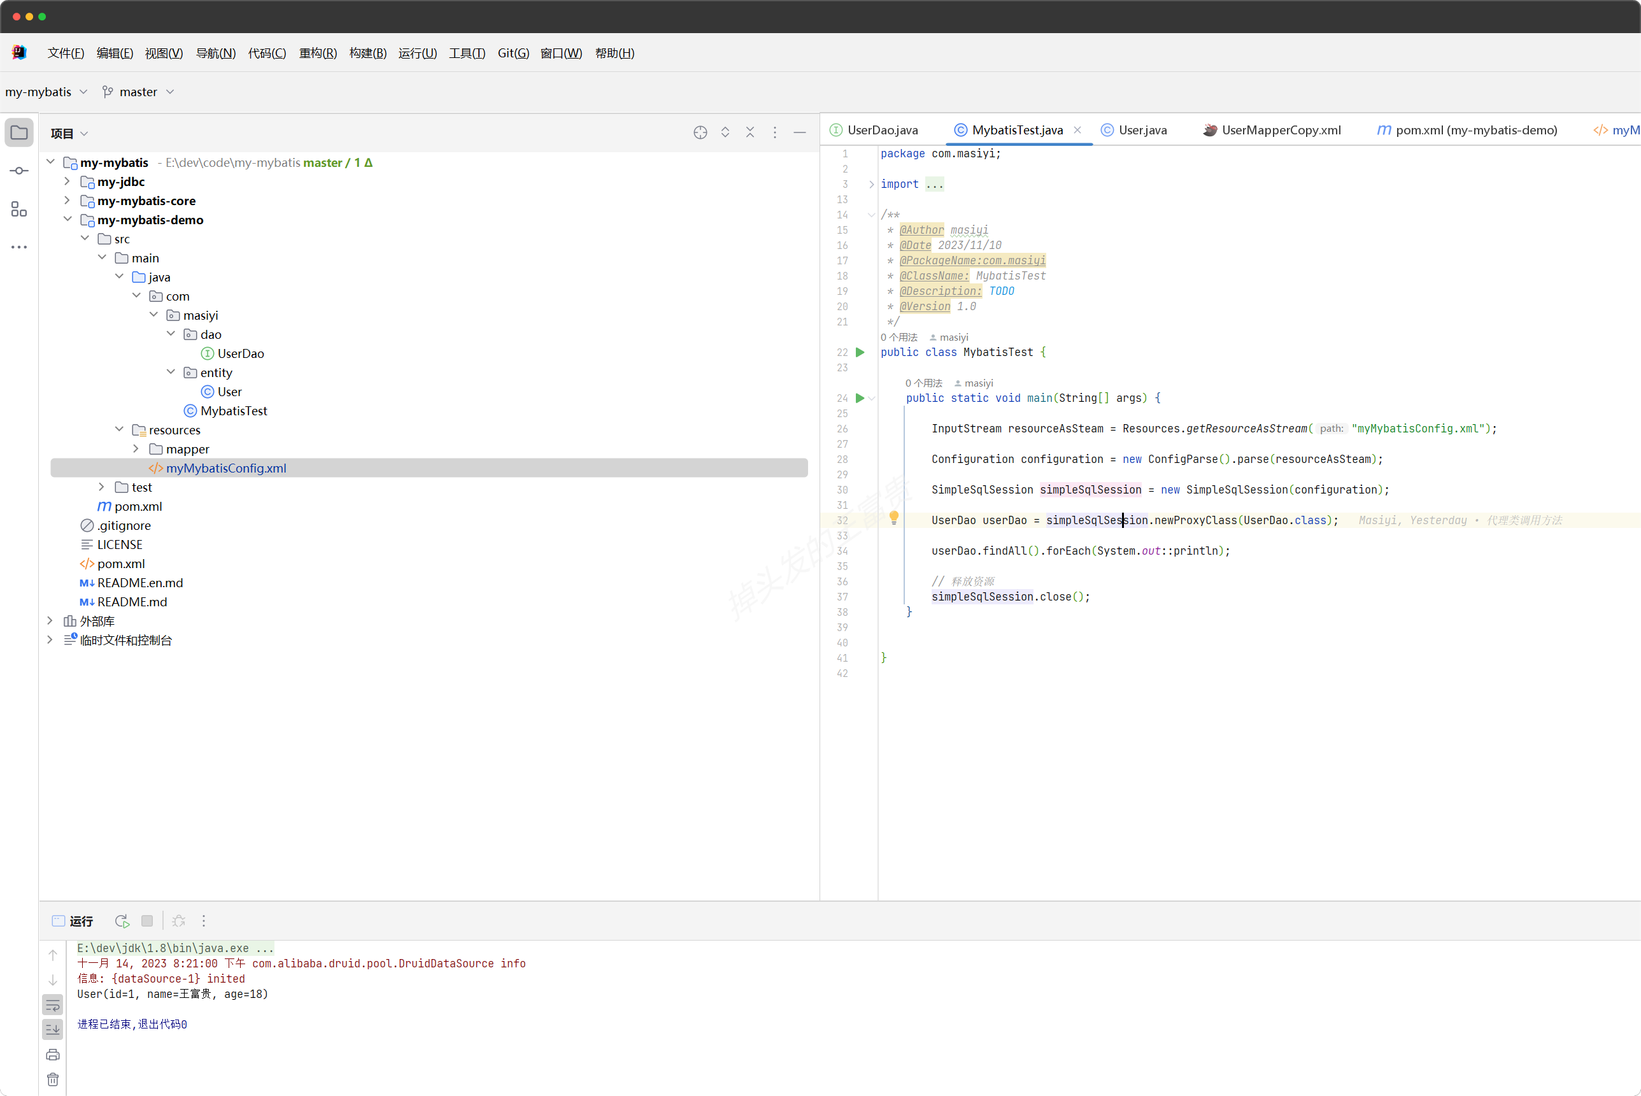Click 0 个用法 hint above main method
This screenshot has width=1641, height=1096.
coord(924,383)
